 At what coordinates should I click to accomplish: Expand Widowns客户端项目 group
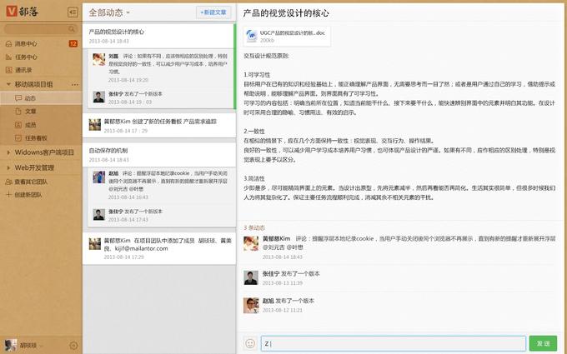8,152
